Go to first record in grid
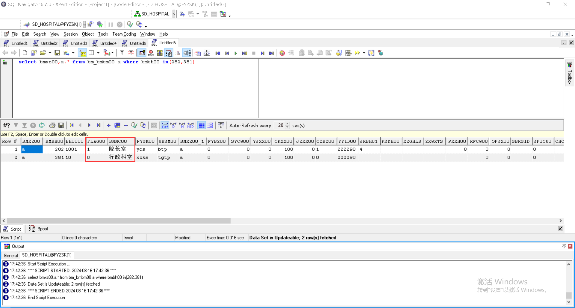575x308 pixels. (72, 125)
